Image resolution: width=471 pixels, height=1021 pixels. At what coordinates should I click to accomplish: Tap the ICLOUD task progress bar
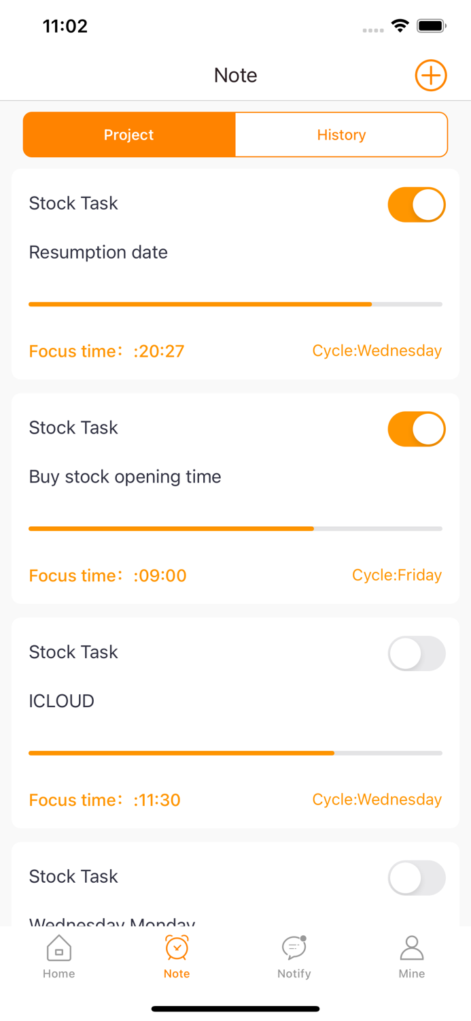235,753
